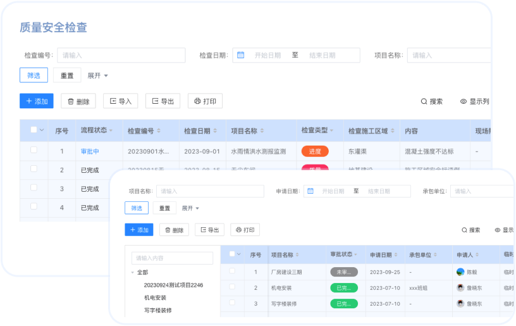Viewport: 516px width, 326px height.
Task: Open the 流程状态 column filter dropdown
Action: click(111, 130)
